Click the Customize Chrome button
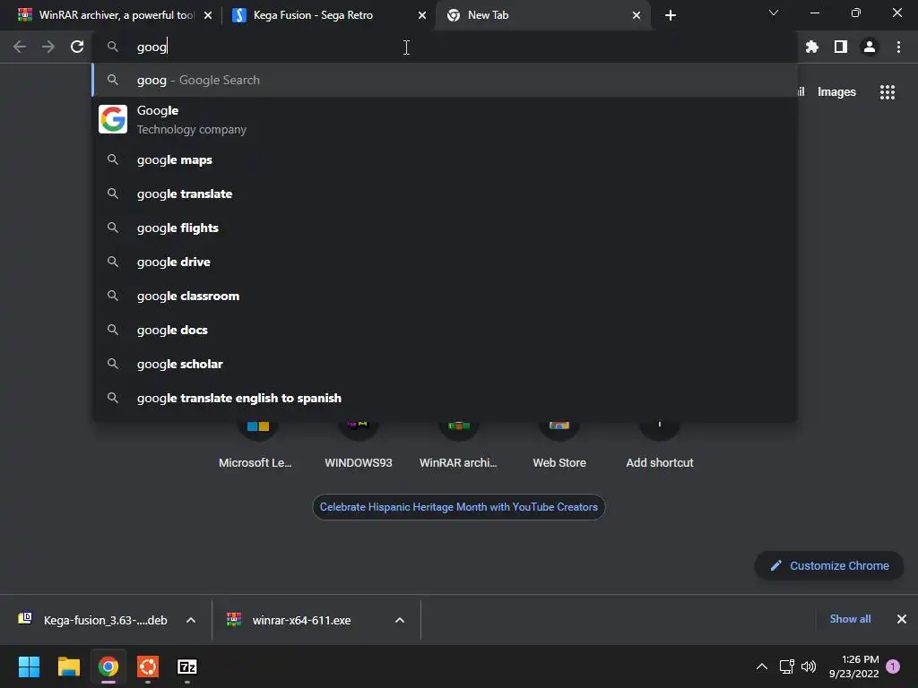This screenshot has width=918, height=688. click(828, 566)
